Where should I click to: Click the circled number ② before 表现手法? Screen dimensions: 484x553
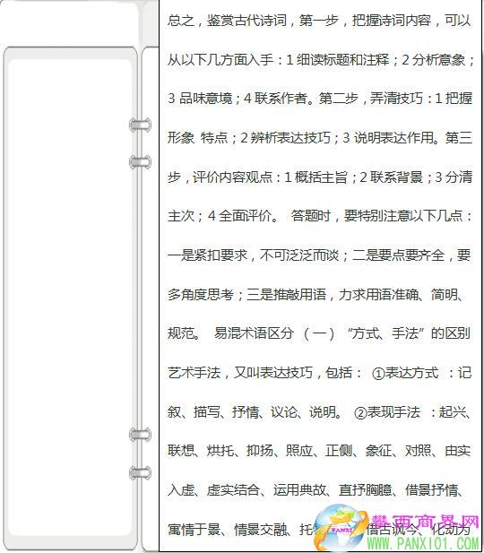(x=359, y=413)
